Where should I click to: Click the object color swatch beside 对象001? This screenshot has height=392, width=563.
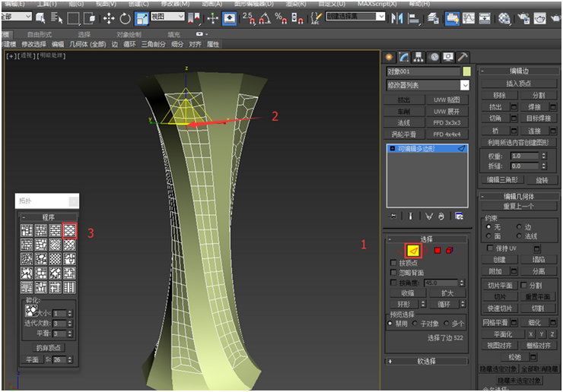tap(466, 72)
